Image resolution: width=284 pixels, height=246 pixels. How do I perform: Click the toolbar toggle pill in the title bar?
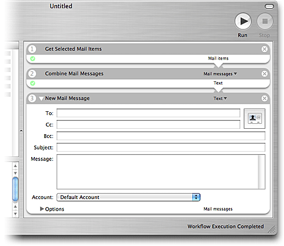click(269, 7)
